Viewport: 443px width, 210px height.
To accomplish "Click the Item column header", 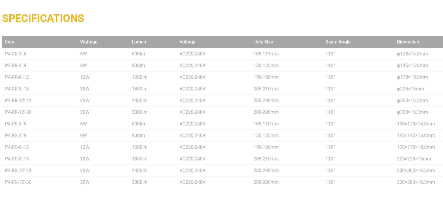I will click(x=10, y=42).
